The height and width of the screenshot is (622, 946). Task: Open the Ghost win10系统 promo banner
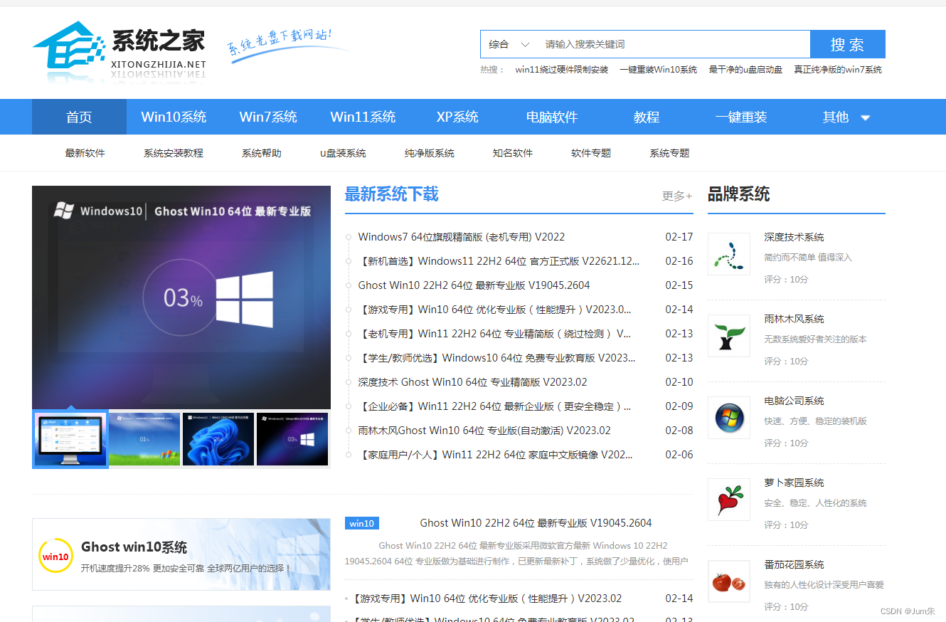181,554
